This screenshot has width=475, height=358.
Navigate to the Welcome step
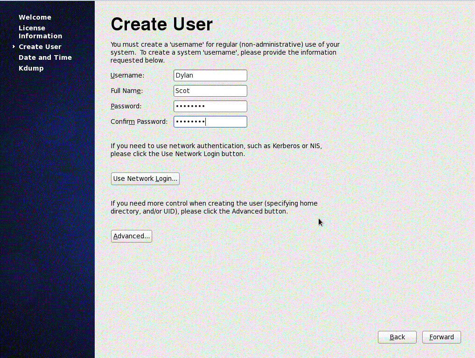point(35,17)
